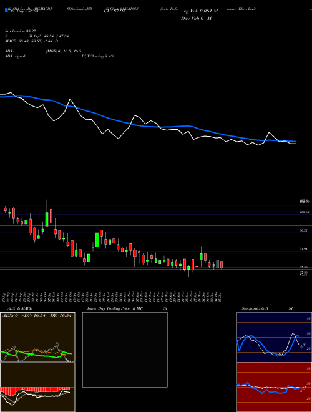Open the MACD histogram chart panel
Screen dimensions: 312x412
coord(37,387)
